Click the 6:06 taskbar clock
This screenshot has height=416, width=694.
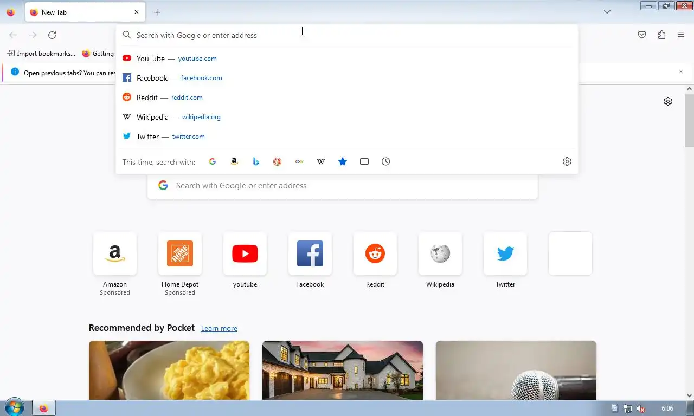pyautogui.click(x=667, y=408)
